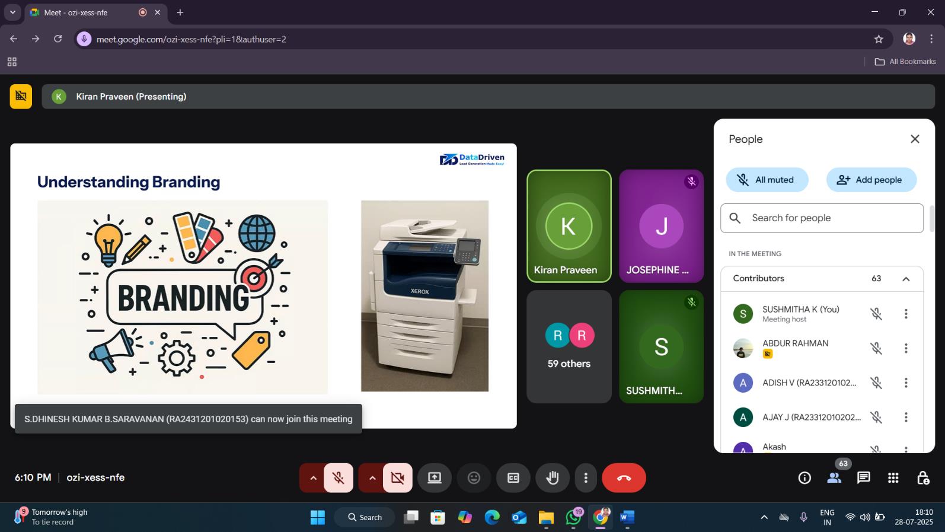Click the present screen icon

point(435,478)
